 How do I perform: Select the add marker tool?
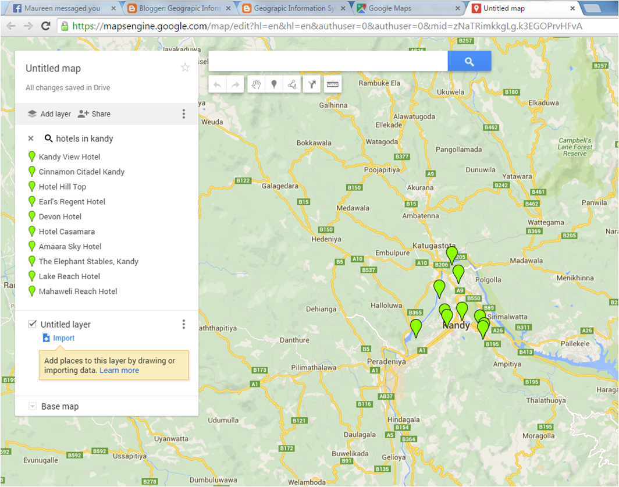(x=274, y=84)
